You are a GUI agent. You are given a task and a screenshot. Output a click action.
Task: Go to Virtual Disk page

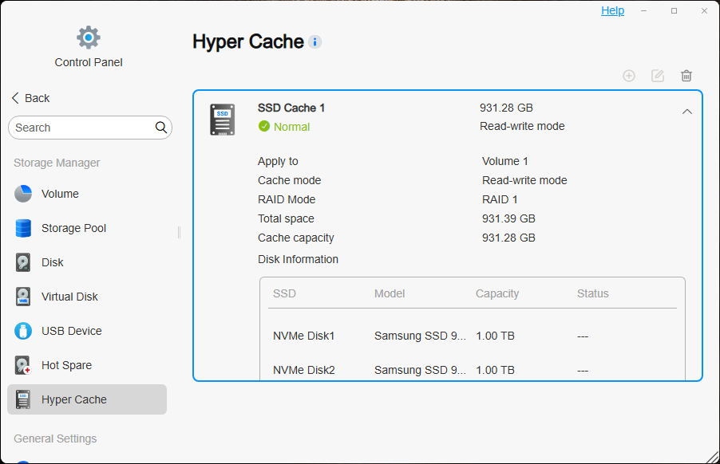tap(69, 297)
